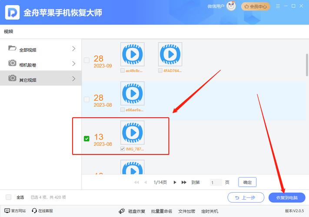
Task: Click the 1/14页 page indicator text
Action: coord(160,182)
